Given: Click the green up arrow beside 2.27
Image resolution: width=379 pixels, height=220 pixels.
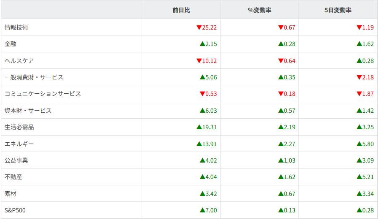Looking at the screenshot, I should (280, 144).
